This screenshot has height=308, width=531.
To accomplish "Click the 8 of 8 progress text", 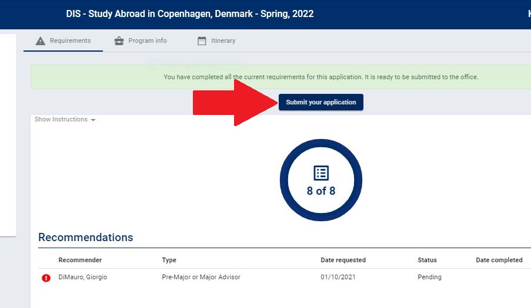I will [x=321, y=191].
